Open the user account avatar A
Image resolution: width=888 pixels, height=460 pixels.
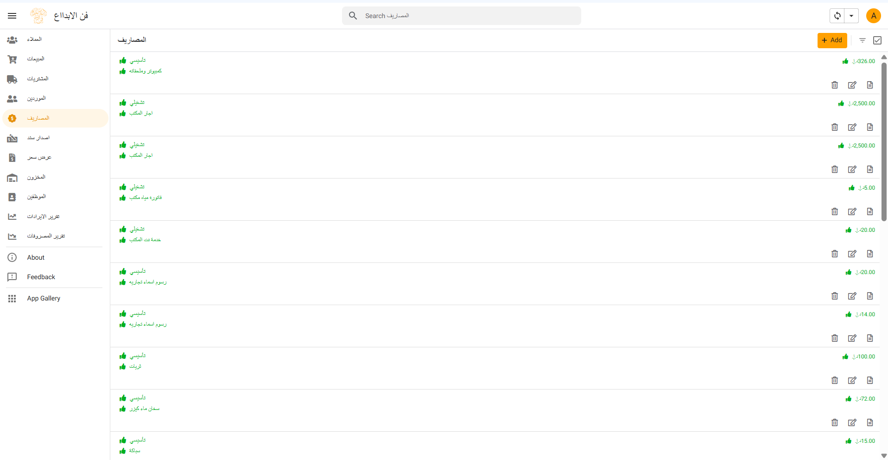pos(873,16)
